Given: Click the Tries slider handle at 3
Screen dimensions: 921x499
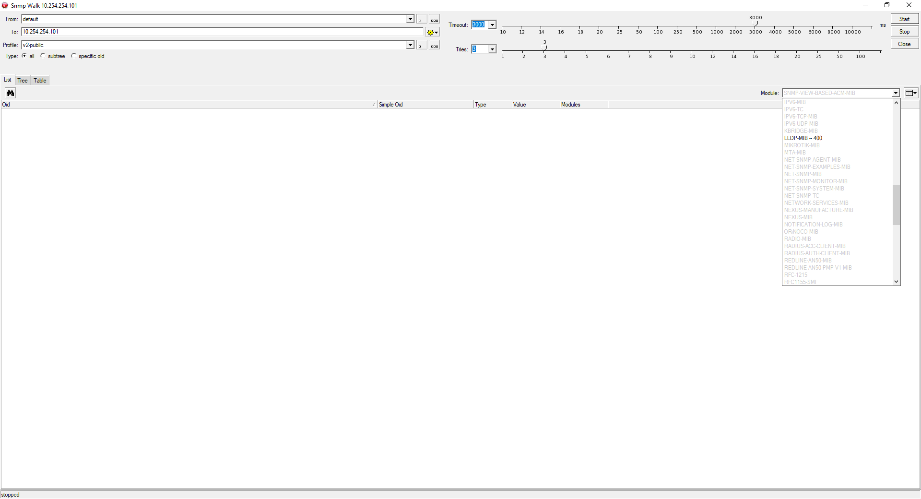Looking at the screenshot, I should pyautogui.click(x=545, y=48).
